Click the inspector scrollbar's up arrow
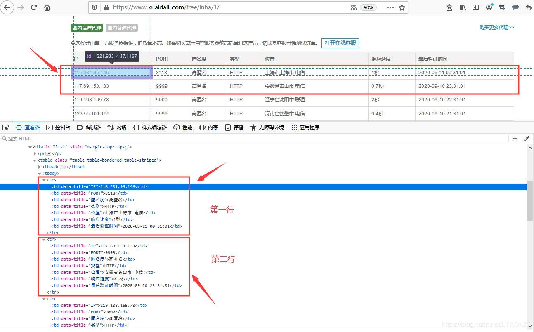 pyautogui.click(x=530, y=147)
